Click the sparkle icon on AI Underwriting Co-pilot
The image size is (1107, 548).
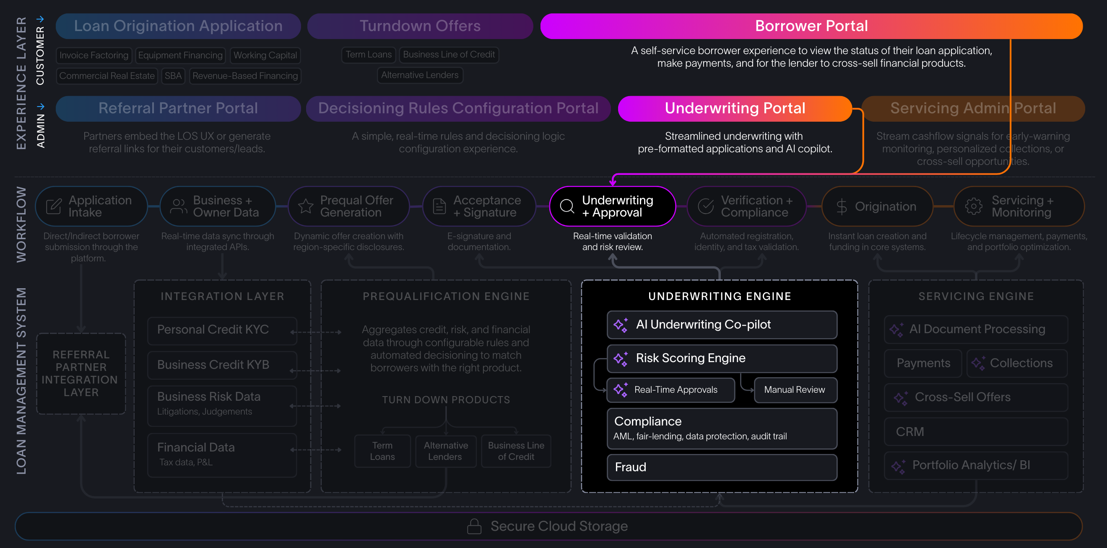tap(621, 325)
